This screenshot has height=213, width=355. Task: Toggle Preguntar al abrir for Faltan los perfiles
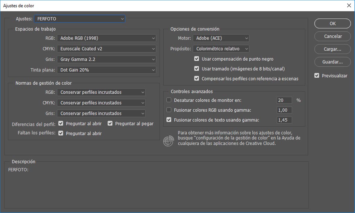pos(61,133)
